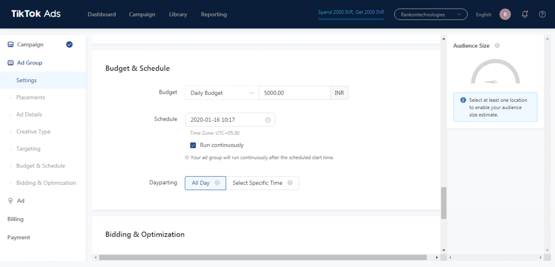Click the Select Specific Time help icon
The height and width of the screenshot is (267, 555).
click(x=290, y=183)
